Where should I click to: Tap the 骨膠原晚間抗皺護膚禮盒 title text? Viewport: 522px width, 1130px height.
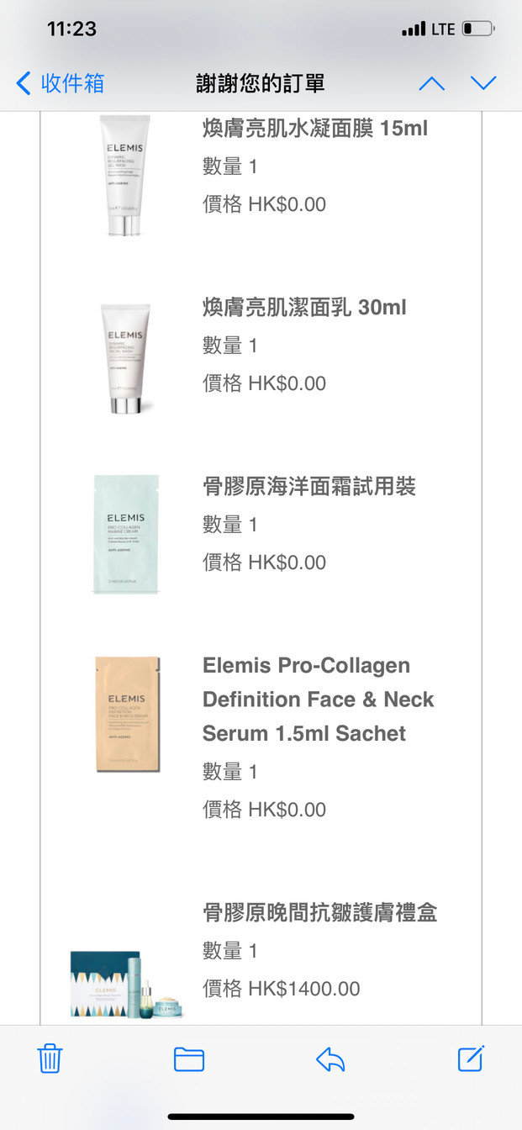(x=320, y=913)
